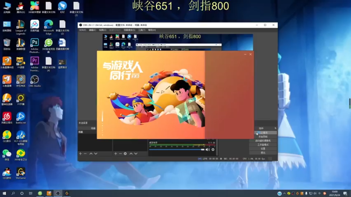Open the 雷神加速器 desktop icon

tap(7, 100)
